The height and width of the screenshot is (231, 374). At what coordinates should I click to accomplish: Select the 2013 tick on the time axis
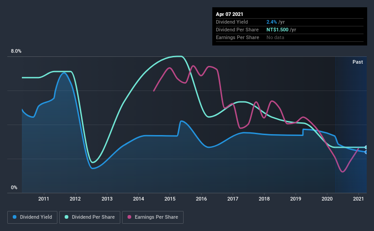pyautogui.click(x=107, y=199)
